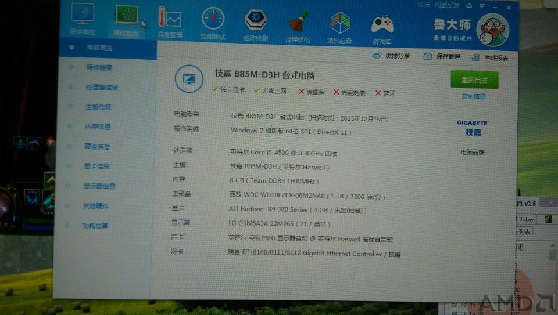Click the 鲁大师 cartoon avatar logo

493,30
